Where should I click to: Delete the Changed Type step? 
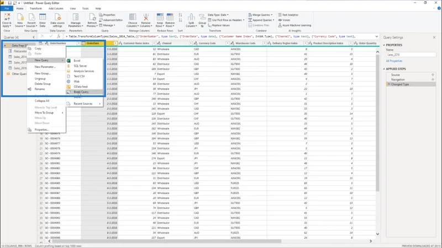(389, 84)
